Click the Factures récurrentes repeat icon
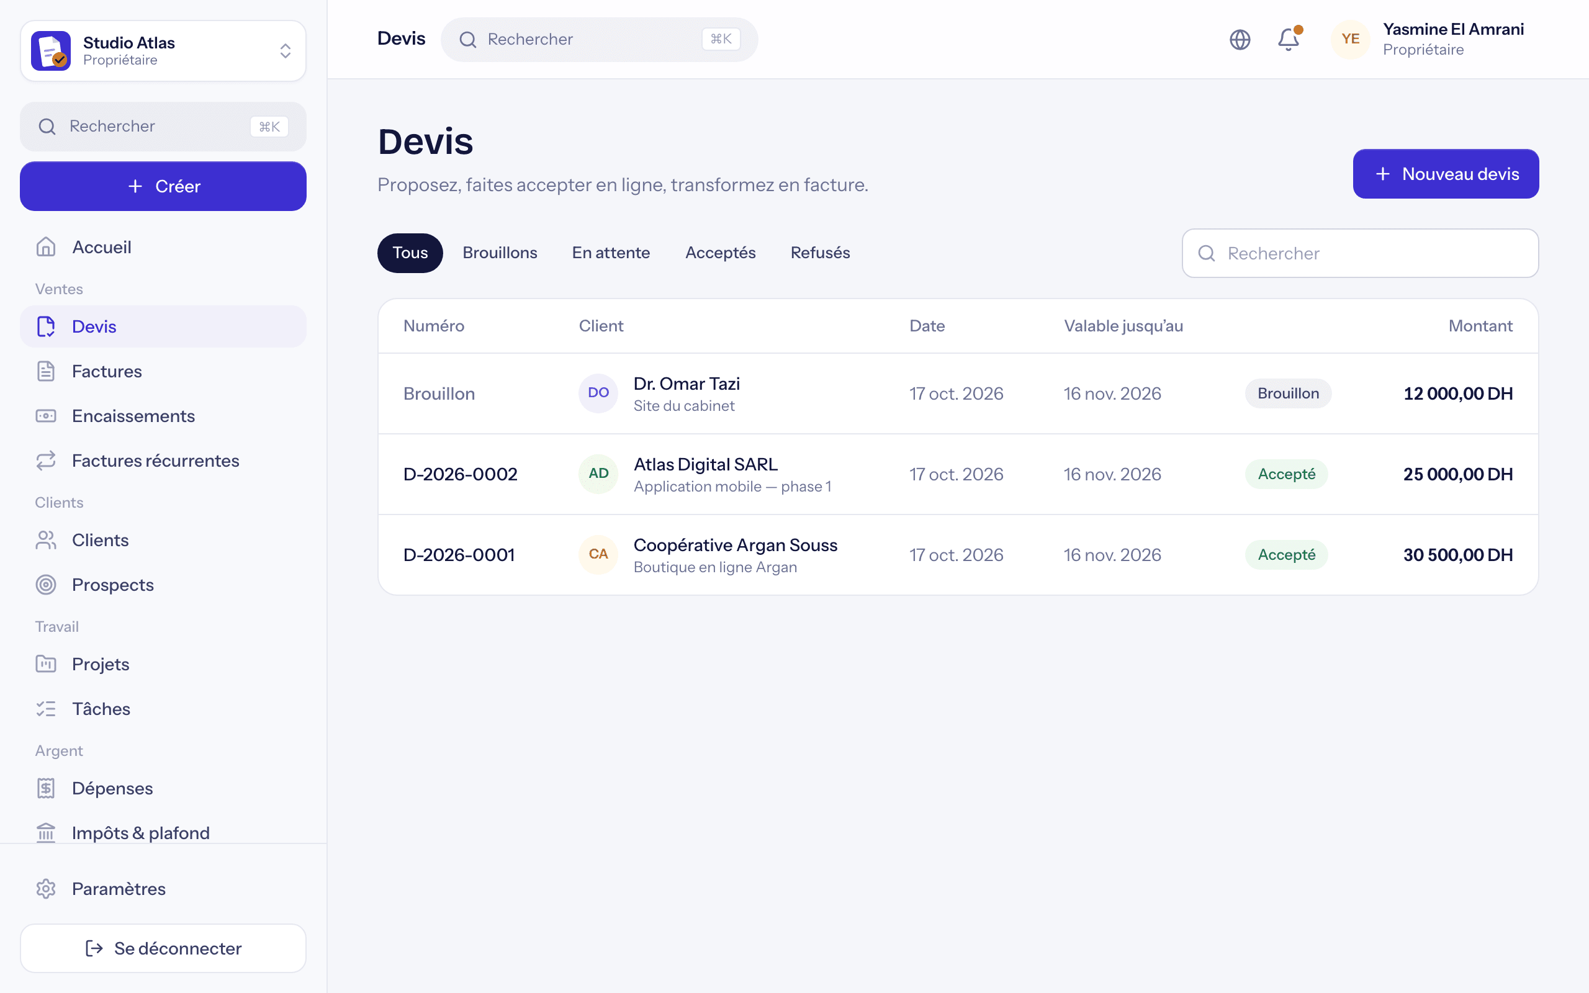Screen dimensions: 1589x993 pyautogui.click(x=46, y=461)
